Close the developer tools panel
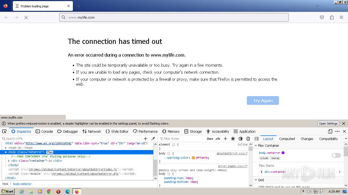 344,131
